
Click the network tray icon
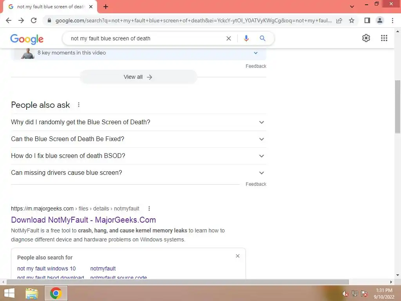(355, 294)
